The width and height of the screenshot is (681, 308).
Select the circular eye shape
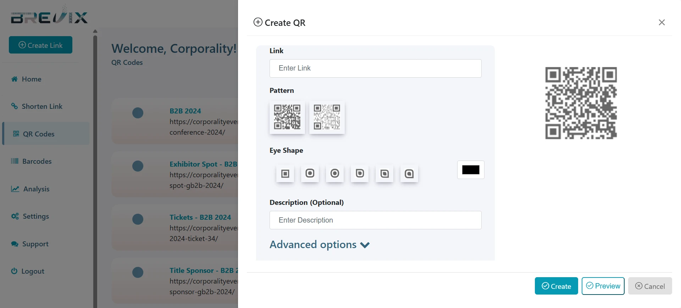pos(335,173)
